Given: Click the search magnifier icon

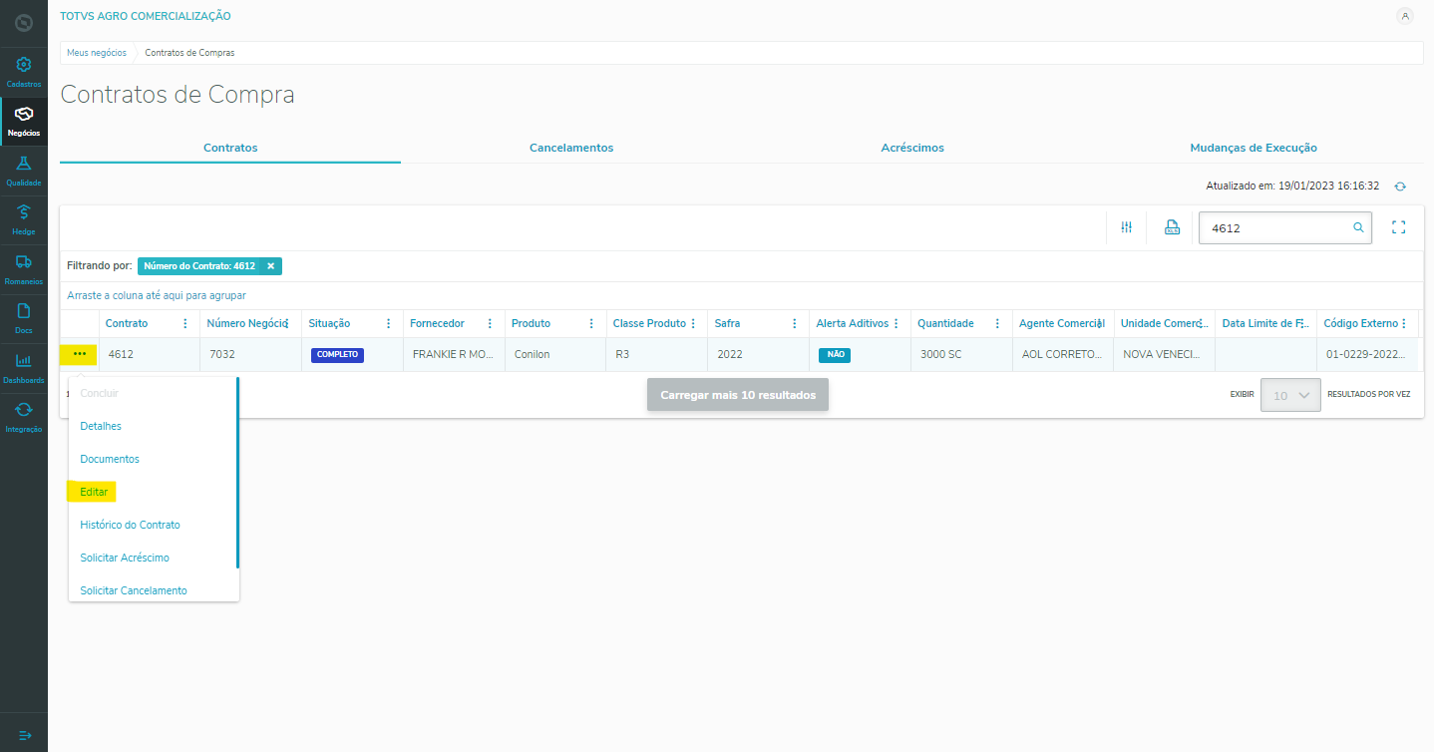Looking at the screenshot, I should (x=1357, y=227).
